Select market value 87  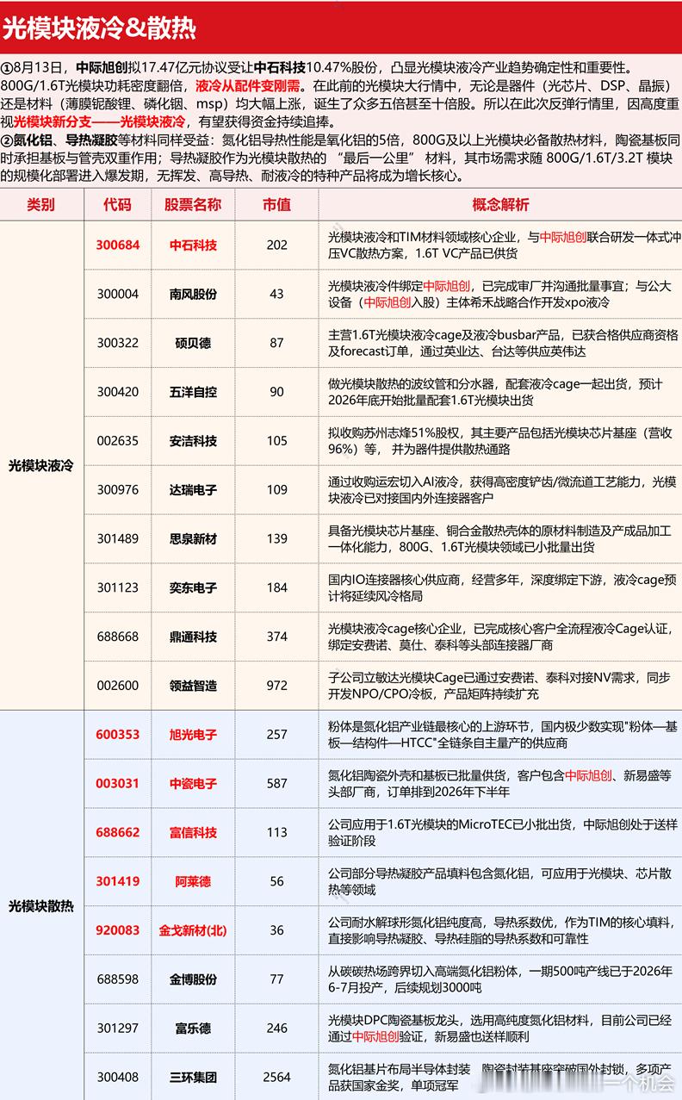(276, 343)
